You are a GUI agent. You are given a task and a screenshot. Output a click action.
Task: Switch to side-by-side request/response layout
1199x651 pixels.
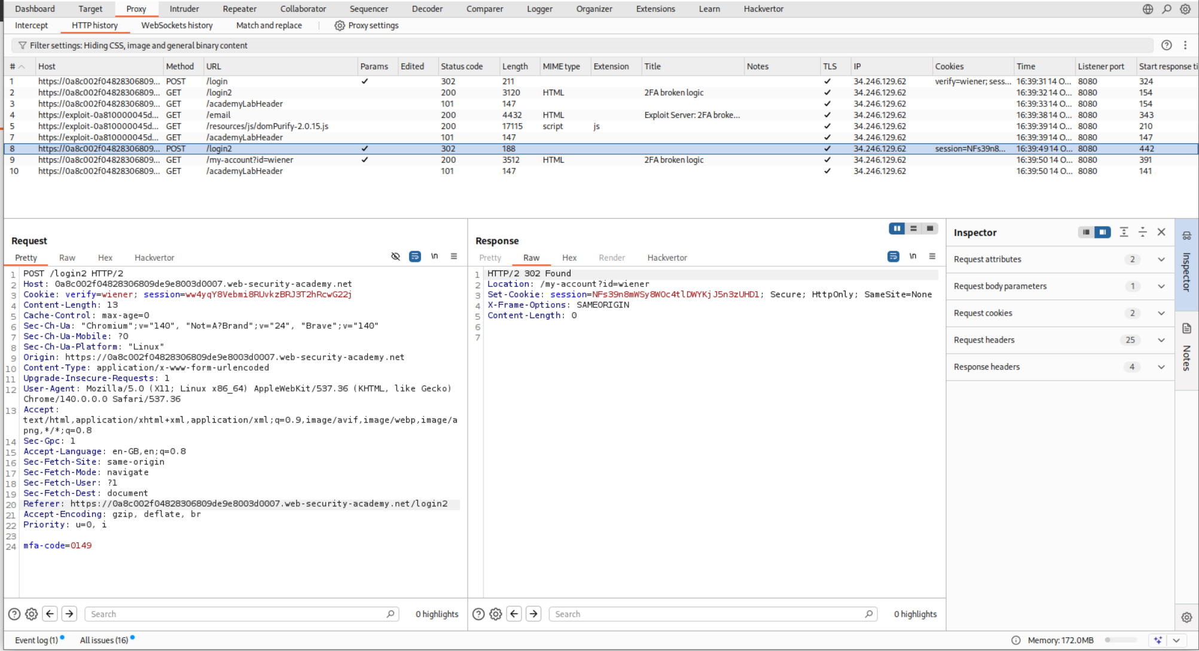coord(896,228)
